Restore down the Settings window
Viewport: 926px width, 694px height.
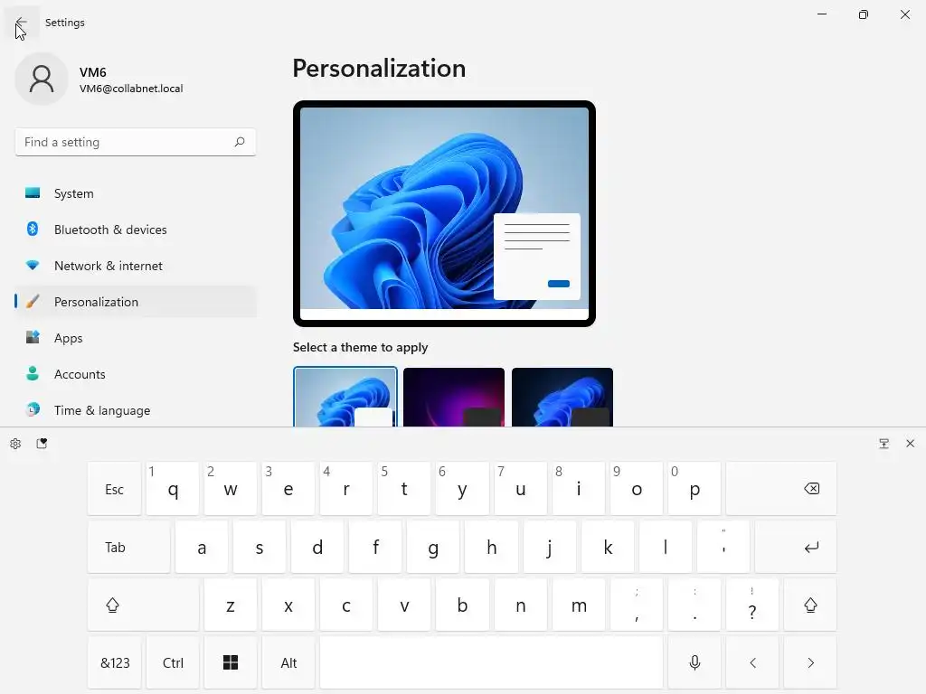point(864,14)
